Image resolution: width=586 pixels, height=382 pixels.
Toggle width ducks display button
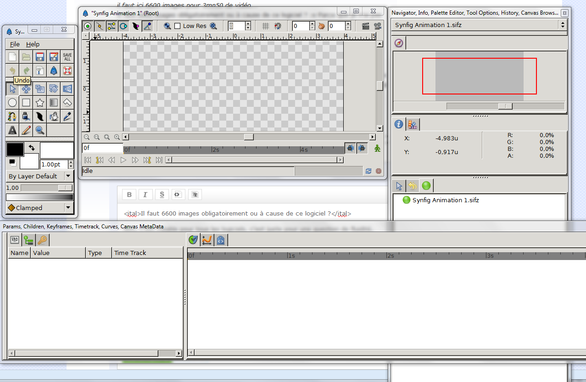tap(135, 26)
